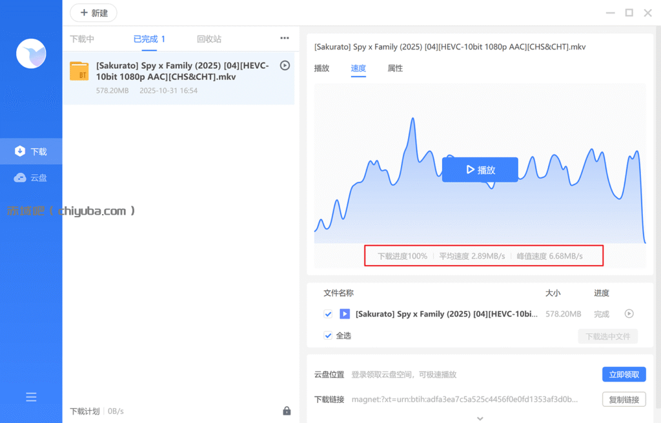Select the 播放 tab in the detail panel
This screenshot has width=661, height=423.
tap(321, 68)
